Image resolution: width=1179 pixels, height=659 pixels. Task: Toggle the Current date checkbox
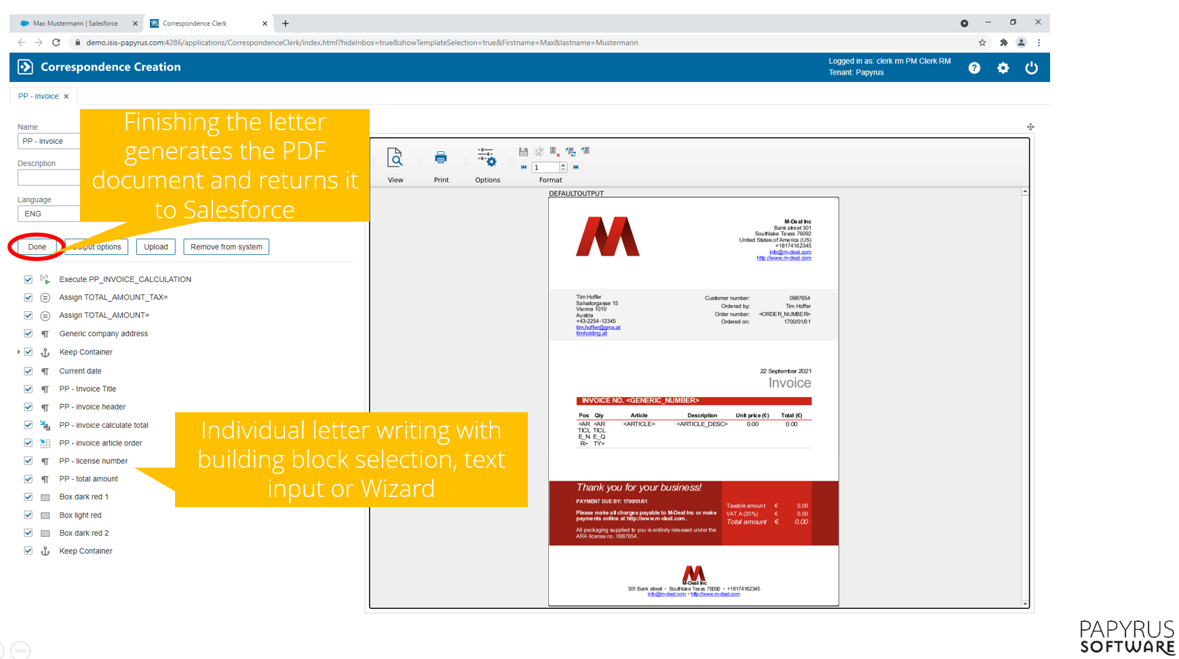pyautogui.click(x=28, y=371)
